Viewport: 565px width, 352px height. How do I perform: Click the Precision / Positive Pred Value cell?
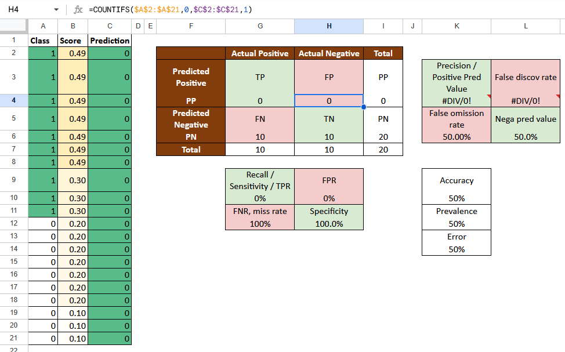(457, 77)
